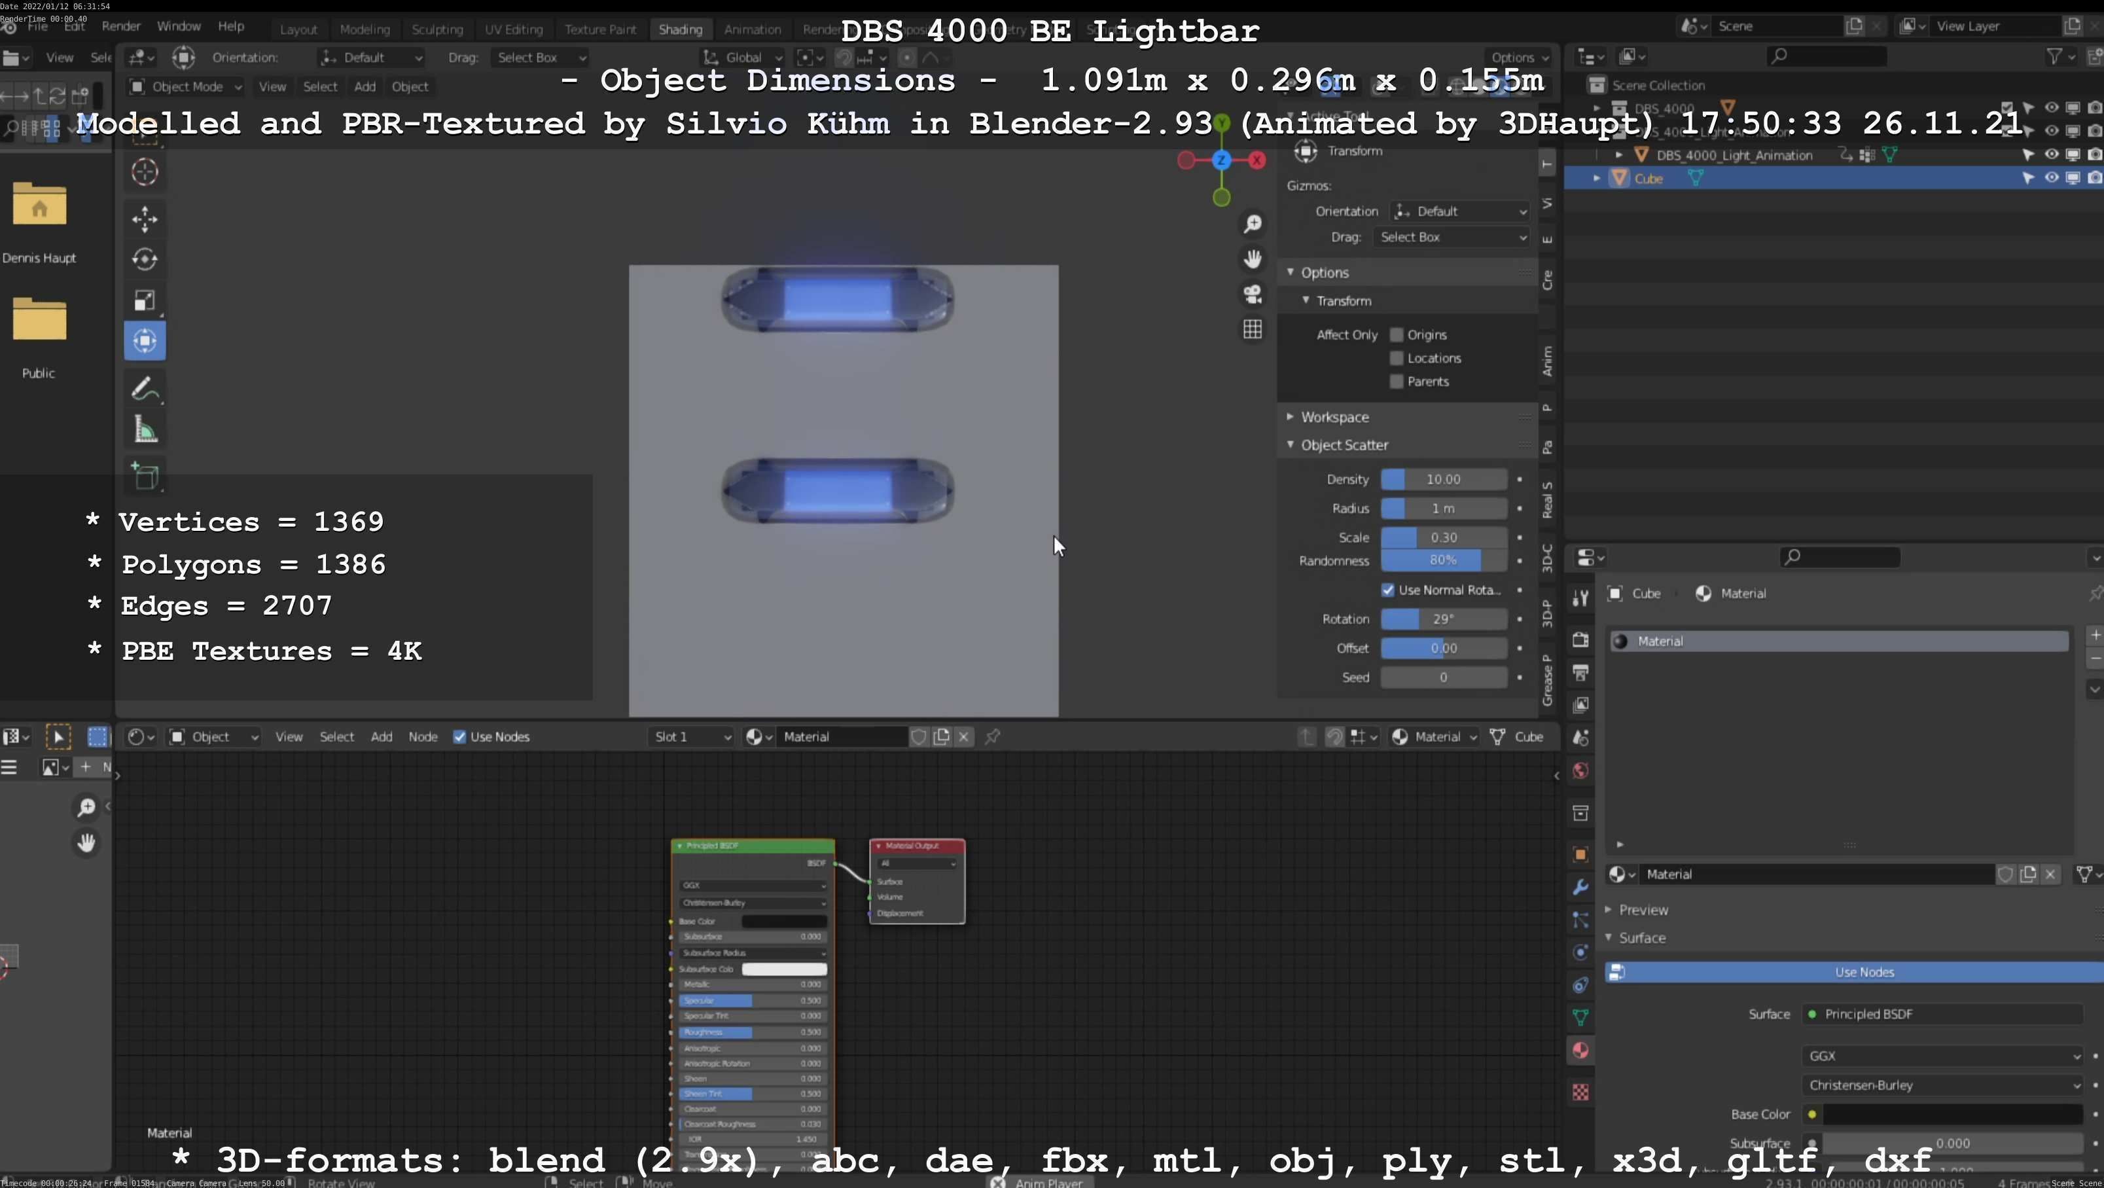
Task: Open the Orientation Default dropdown in sidebar
Action: pyautogui.click(x=1459, y=211)
